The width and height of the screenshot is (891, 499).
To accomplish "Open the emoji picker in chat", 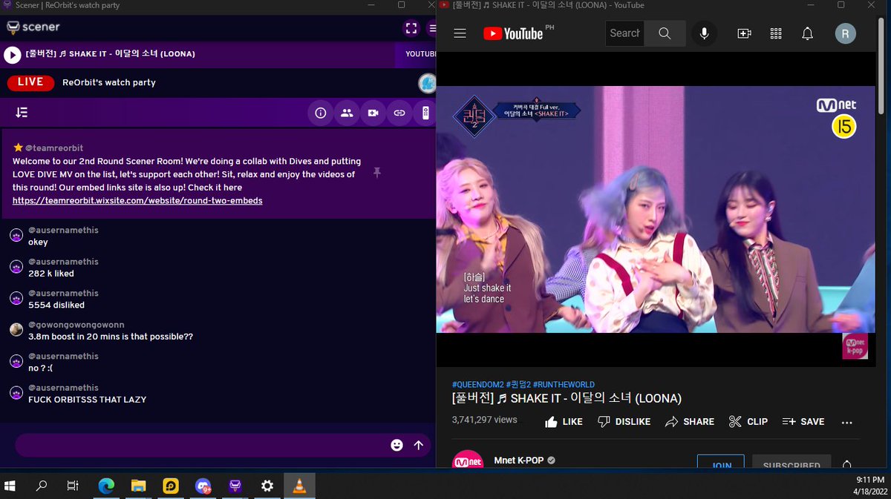I will tap(397, 445).
